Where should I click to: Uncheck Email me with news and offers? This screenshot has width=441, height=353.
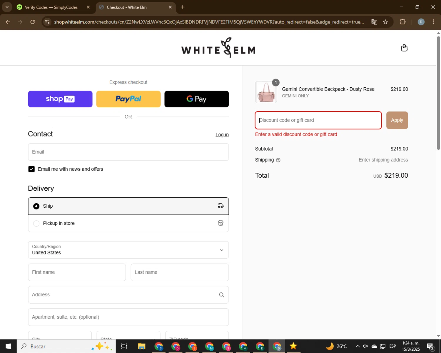31,169
